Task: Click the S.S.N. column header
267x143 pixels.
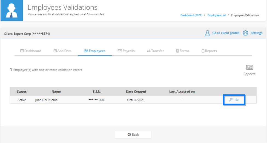Action: [97, 92]
